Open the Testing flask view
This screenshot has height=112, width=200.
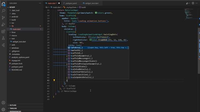pos(3,38)
